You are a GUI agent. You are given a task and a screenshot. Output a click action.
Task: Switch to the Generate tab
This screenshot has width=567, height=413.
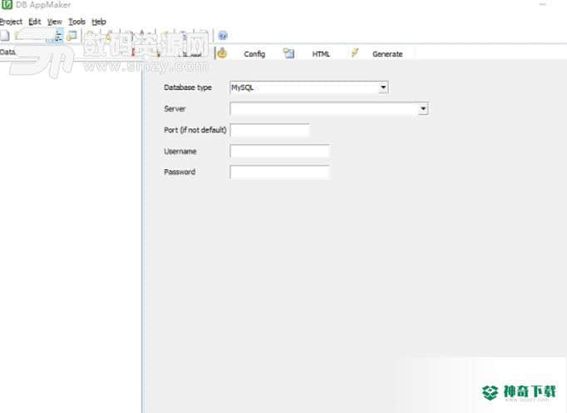pyautogui.click(x=387, y=54)
